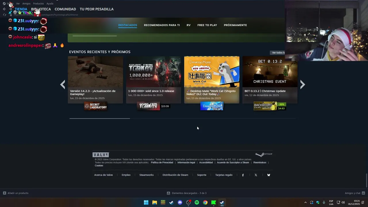
Task: Click the plus icon for Añadir un producto
Action: click(x=4, y=193)
